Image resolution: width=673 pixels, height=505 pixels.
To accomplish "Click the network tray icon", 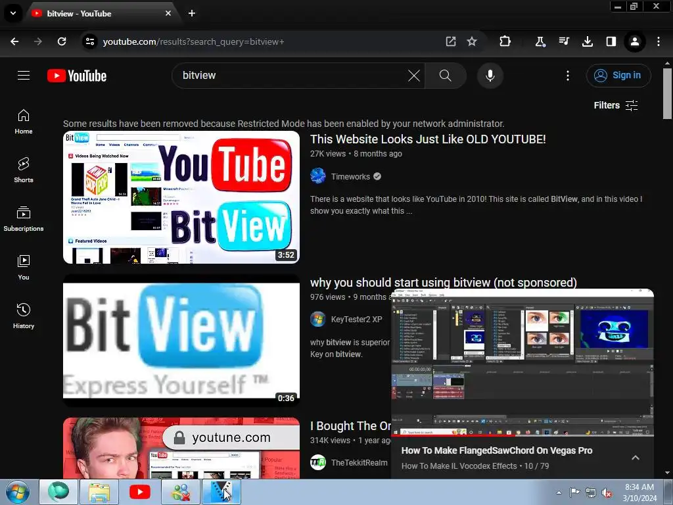I will [591, 493].
